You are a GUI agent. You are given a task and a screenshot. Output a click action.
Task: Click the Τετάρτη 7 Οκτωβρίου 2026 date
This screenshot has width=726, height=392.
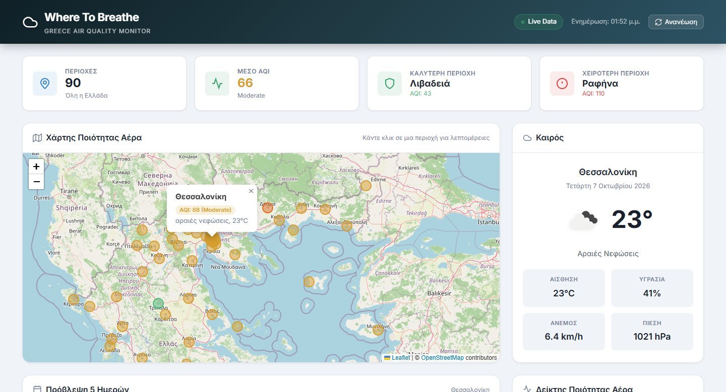point(608,186)
